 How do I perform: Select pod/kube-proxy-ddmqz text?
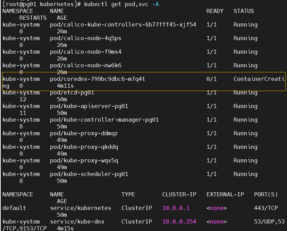[84, 134]
